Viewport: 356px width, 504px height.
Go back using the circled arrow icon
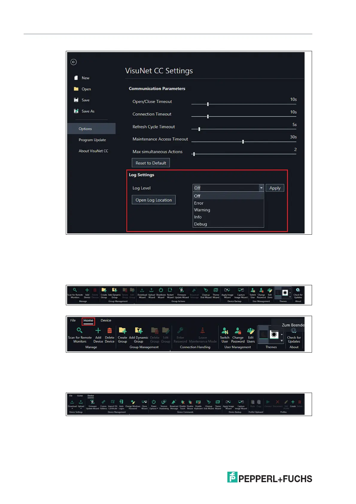tap(74, 62)
